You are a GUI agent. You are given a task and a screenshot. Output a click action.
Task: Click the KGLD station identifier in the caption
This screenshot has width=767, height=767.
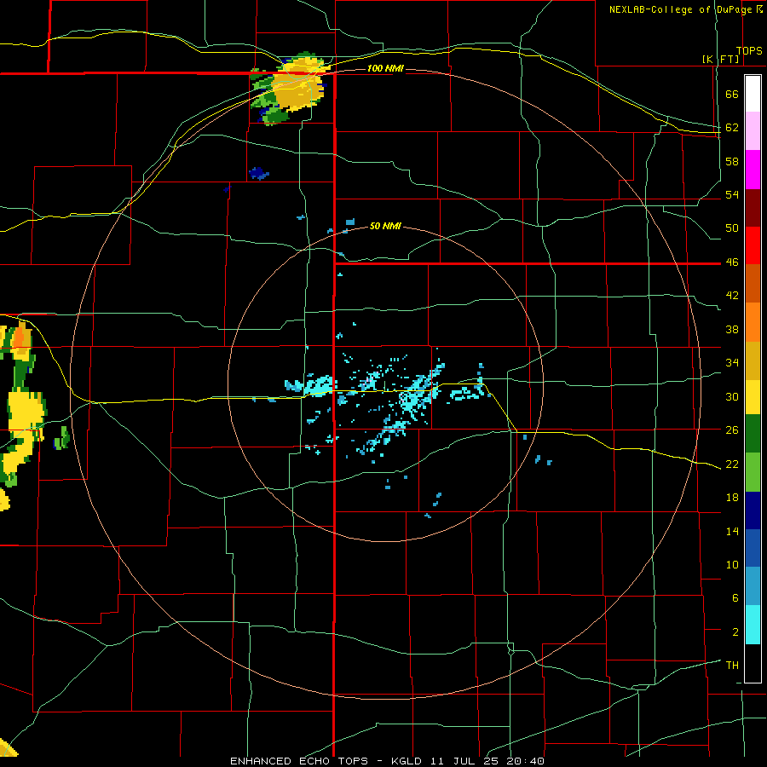tap(408, 761)
